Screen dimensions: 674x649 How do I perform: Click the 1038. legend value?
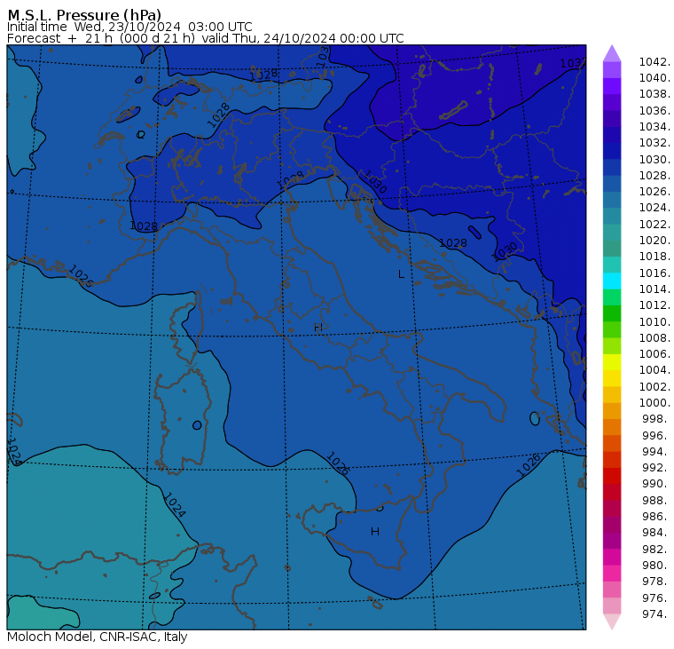click(x=654, y=94)
